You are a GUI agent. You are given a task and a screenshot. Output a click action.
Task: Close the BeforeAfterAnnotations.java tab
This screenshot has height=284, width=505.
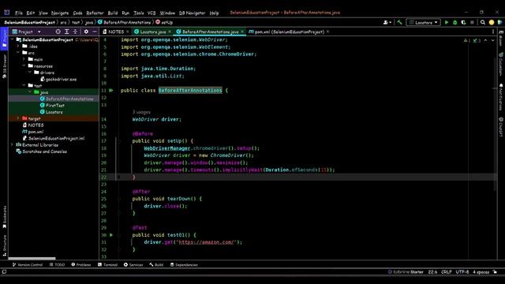[x=242, y=32]
